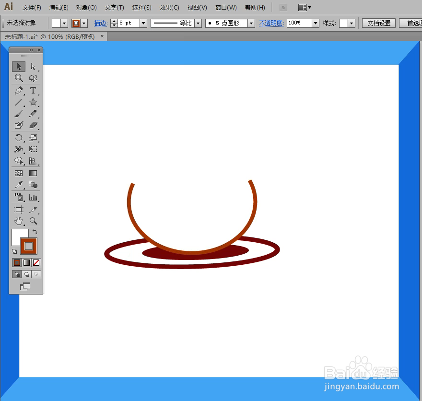Select the Artboard tool
The height and width of the screenshot is (401, 422).
coord(19,210)
